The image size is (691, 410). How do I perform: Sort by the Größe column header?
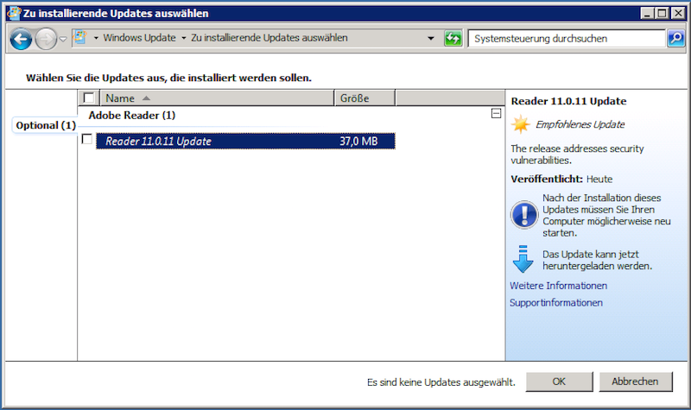(365, 98)
